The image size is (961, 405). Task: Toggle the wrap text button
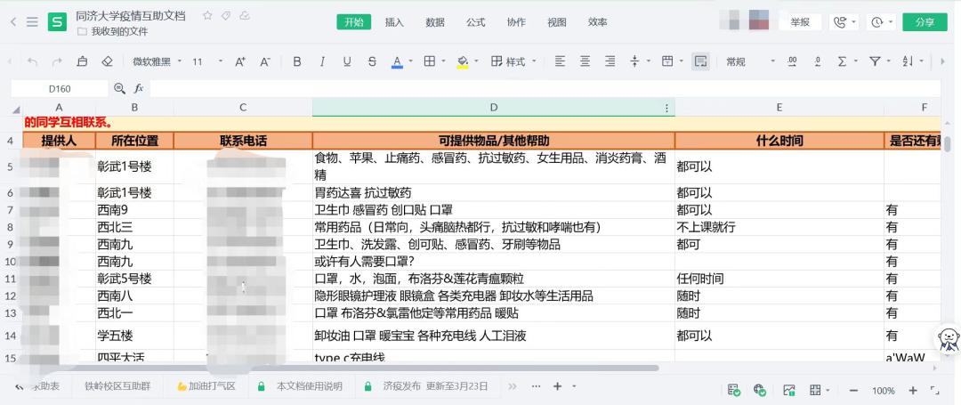click(x=701, y=61)
